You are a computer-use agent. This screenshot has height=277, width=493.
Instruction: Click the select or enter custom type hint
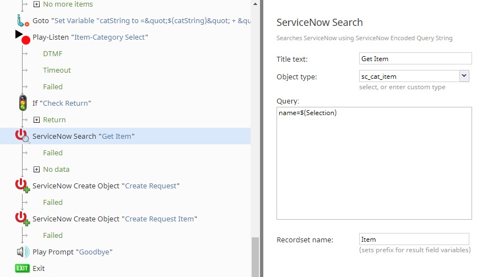[x=402, y=87]
